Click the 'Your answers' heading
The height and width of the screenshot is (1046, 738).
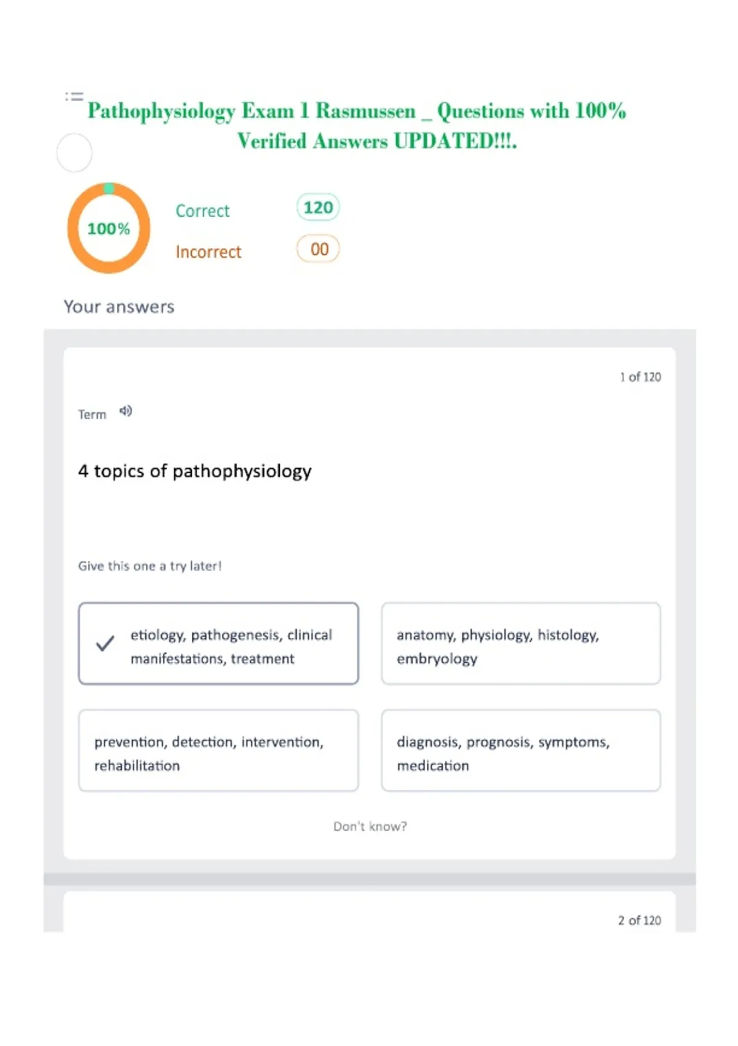click(x=119, y=306)
